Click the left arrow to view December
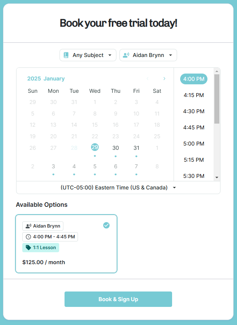The height and width of the screenshot is (325, 237). (147, 78)
